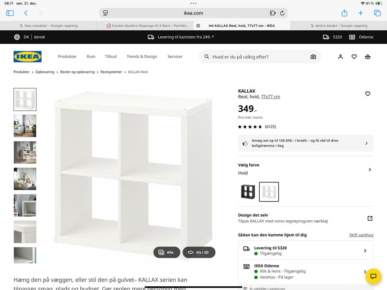This screenshot has height=290, width=387.
Task: Click Skift varehus link
Action: click(x=361, y=235)
